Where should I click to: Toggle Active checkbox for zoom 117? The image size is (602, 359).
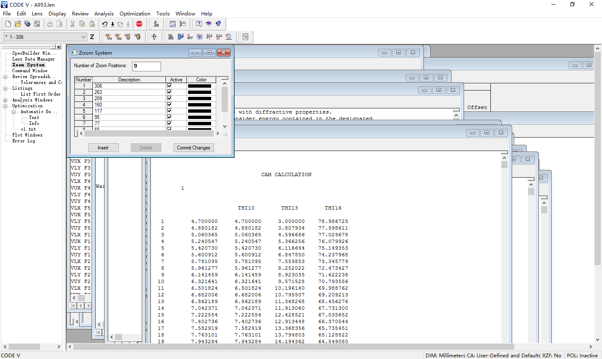coord(169,111)
